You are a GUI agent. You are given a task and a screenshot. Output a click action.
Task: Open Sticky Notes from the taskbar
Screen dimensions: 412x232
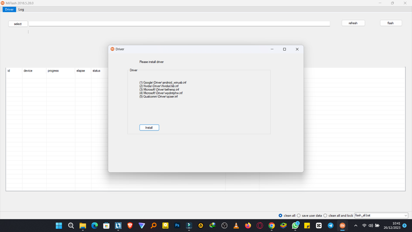pyautogui.click(x=307, y=226)
